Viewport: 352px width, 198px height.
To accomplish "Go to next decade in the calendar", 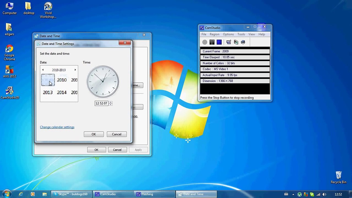I will [75, 70].
